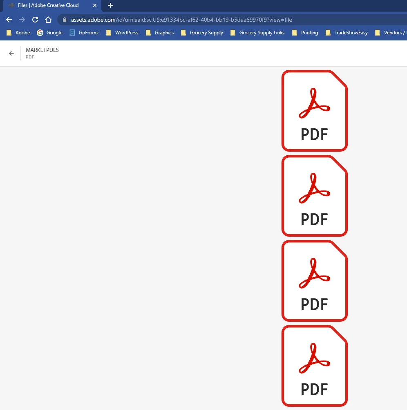Expand the Graphics bookmarks folder
Viewport: 407px width, 410px height.
pyautogui.click(x=160, y=33)
